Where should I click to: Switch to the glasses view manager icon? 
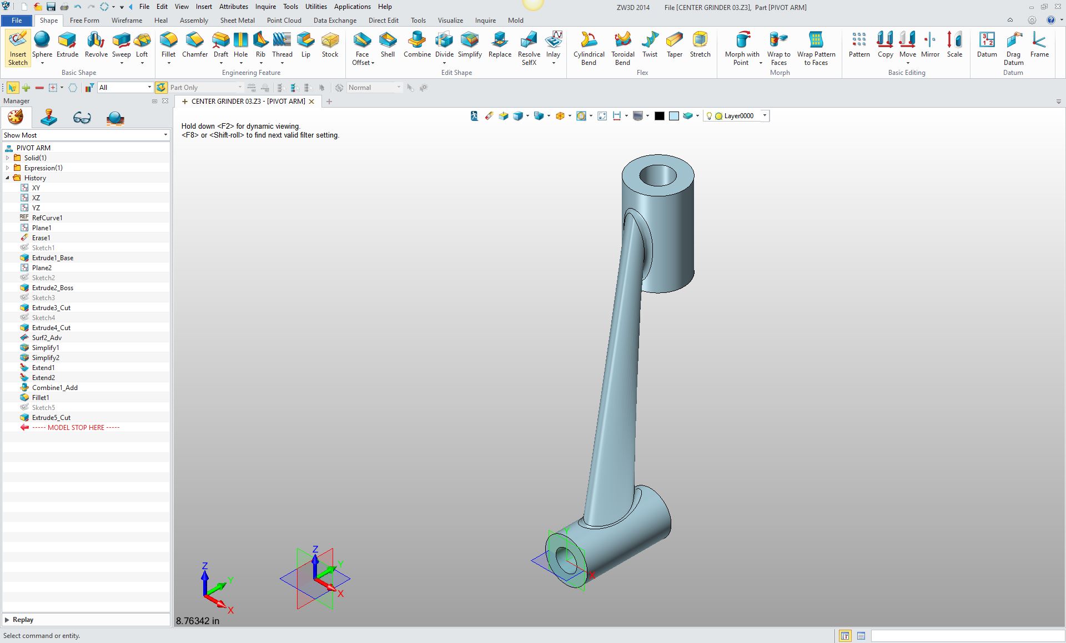click(82, 118)
